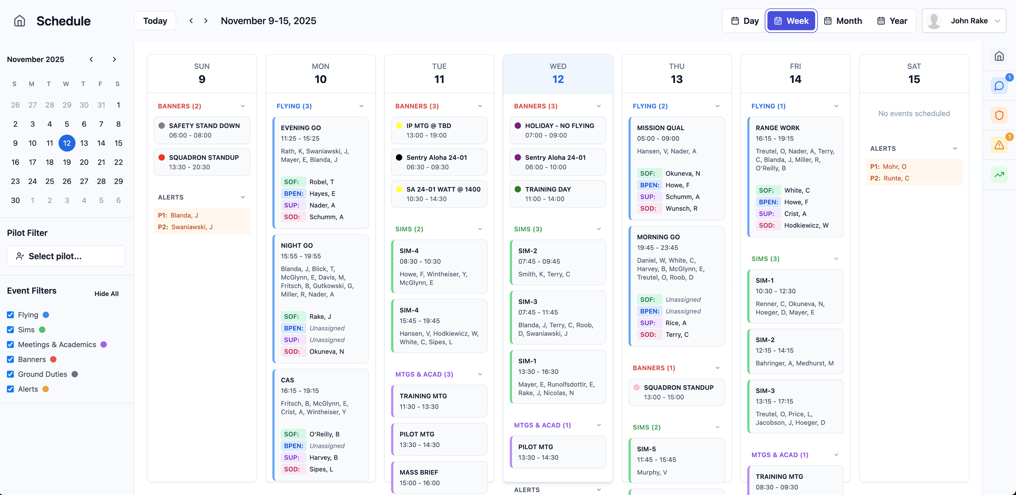Advance to next week with top arrow
The width and height of the screenshot is (1016, 495).
pos(206,21)
